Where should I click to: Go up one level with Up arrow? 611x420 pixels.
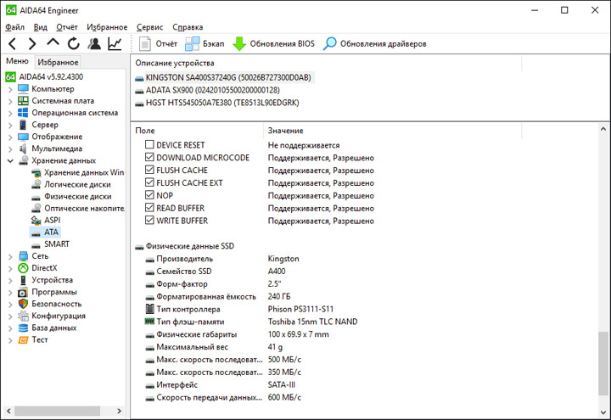[53, 42]
